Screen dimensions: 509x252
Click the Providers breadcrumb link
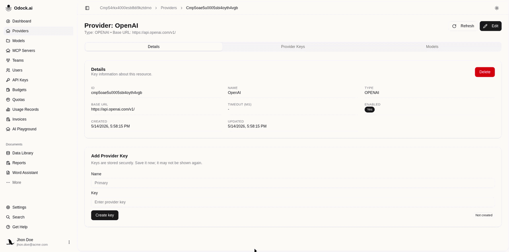(x=169, y=8)
